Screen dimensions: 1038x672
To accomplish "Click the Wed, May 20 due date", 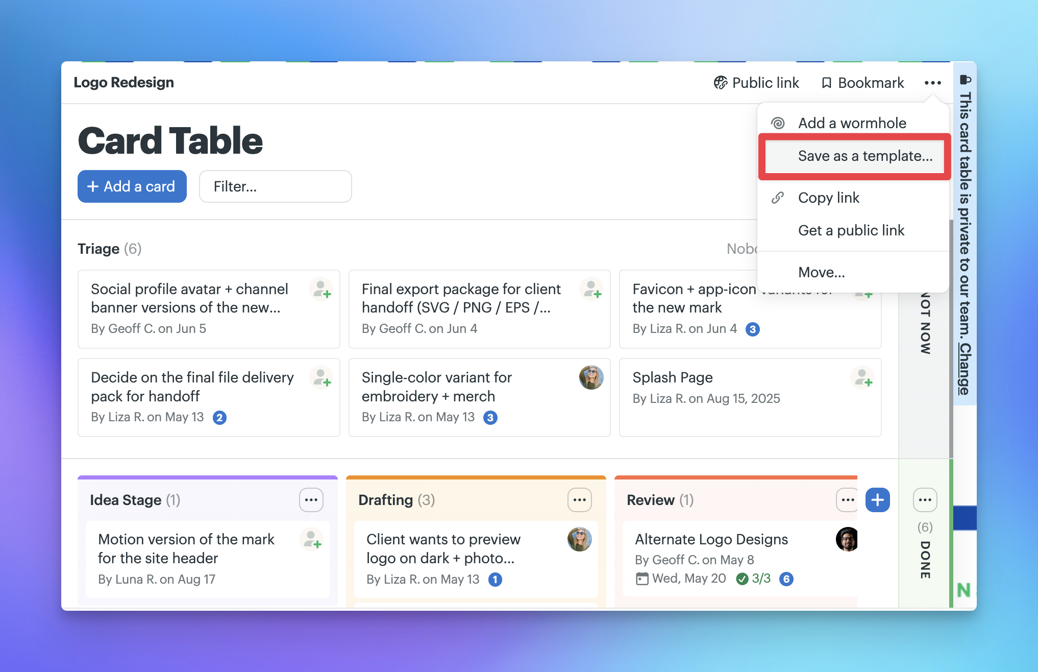I will coord(681,579).
